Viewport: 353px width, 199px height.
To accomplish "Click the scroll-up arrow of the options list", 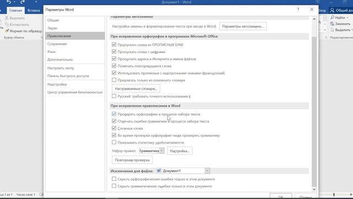I will point(314,19).
